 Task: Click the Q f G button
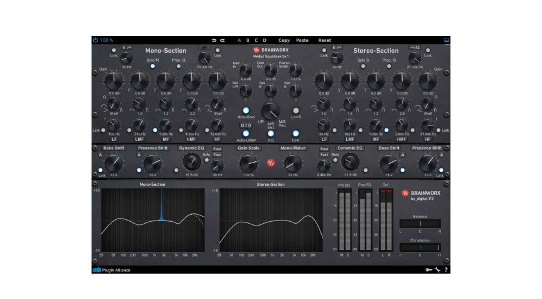tap(246, 125)
